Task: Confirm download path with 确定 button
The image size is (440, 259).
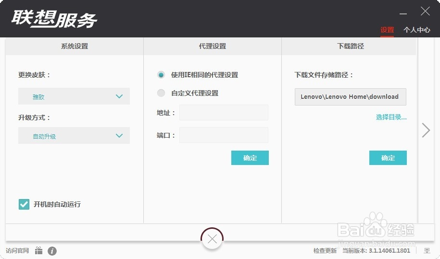Action: tap(388, 158)
